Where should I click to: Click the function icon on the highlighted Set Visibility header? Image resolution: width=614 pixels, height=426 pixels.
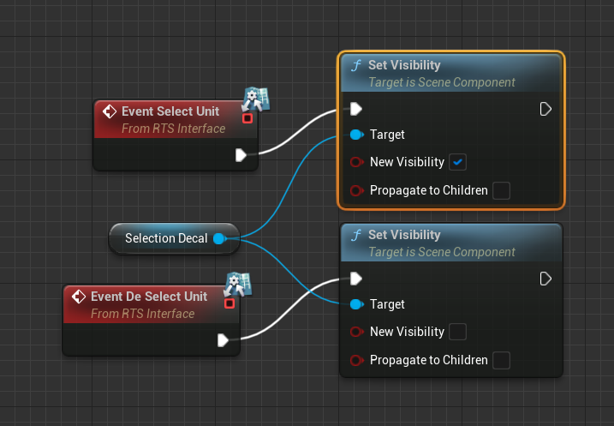(x=356, y=65)
